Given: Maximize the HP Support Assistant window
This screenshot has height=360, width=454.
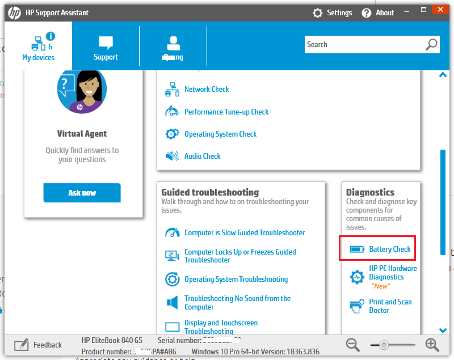Looking at the screenshot, I should [x=423, y=10].
